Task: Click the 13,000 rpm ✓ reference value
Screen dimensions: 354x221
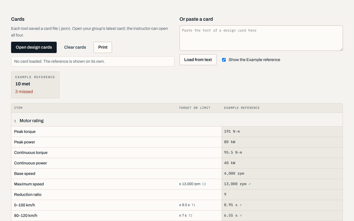Action: coord(238,184)
